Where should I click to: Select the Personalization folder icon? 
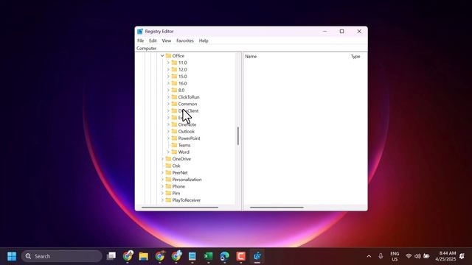(168, 180)
